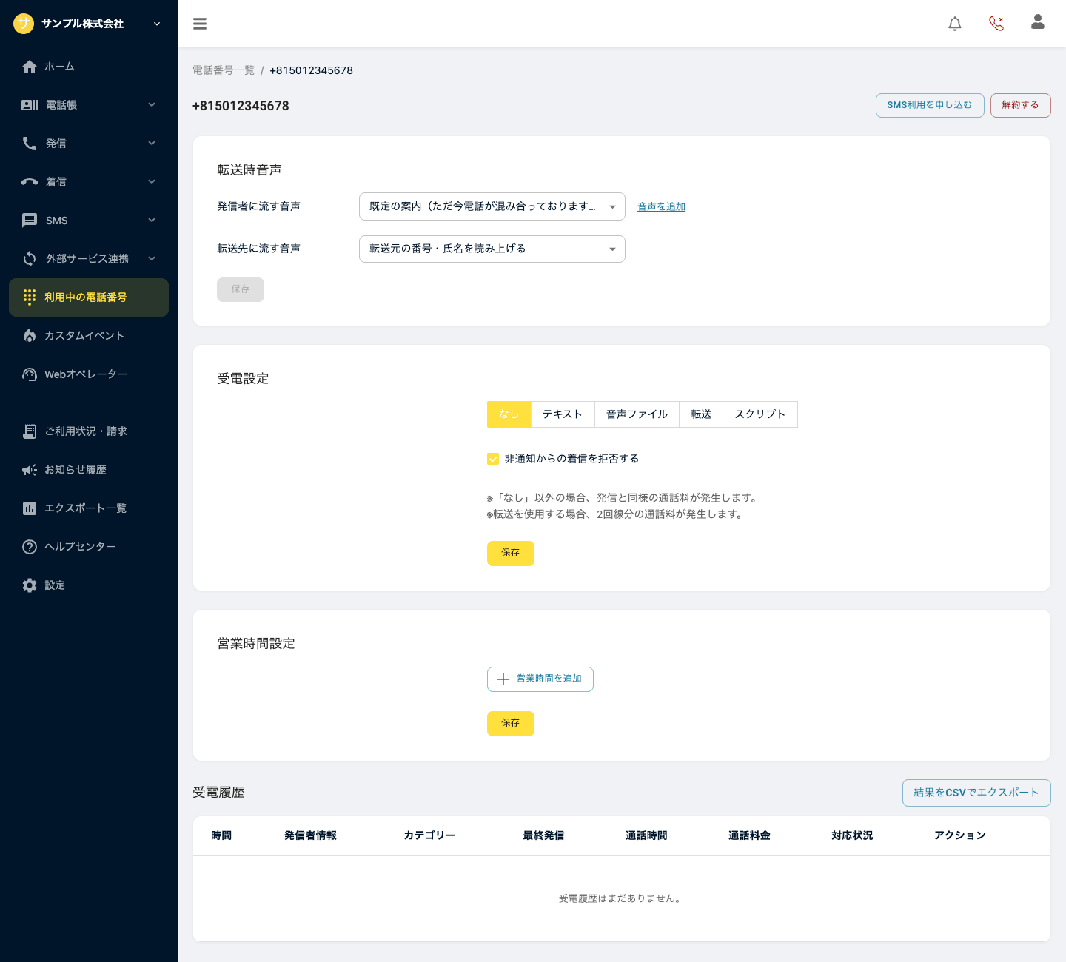Click the red 解約する button
This screenshot has width=1066, height=962.
[x=1021, y=105]
